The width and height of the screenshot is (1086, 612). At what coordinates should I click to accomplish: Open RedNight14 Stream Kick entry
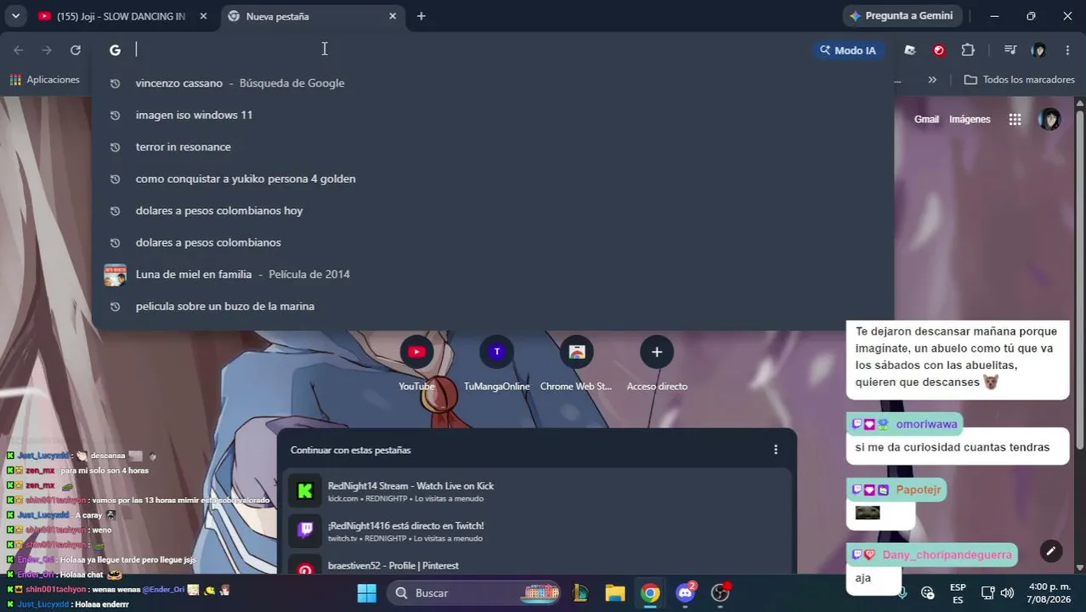[x=535, y=491]
